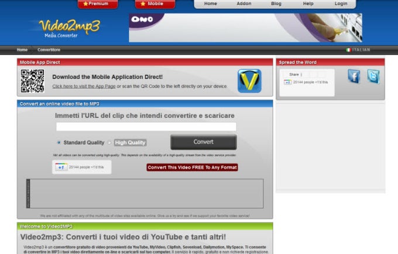
Task: Focus the video URL input field
Action: click(x=146, y=127)
